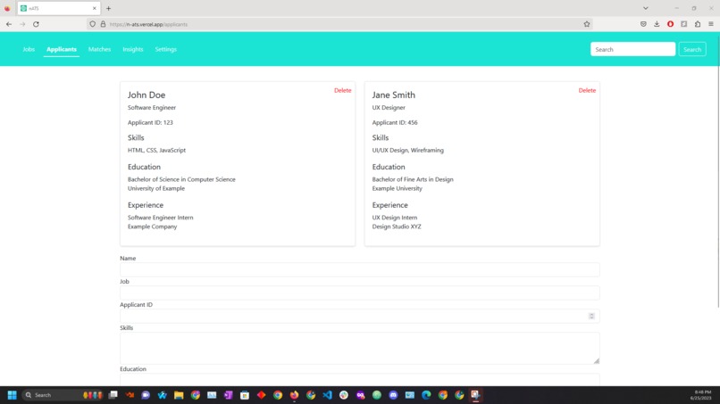Delete John Doe's applicant card

point(342,90)
